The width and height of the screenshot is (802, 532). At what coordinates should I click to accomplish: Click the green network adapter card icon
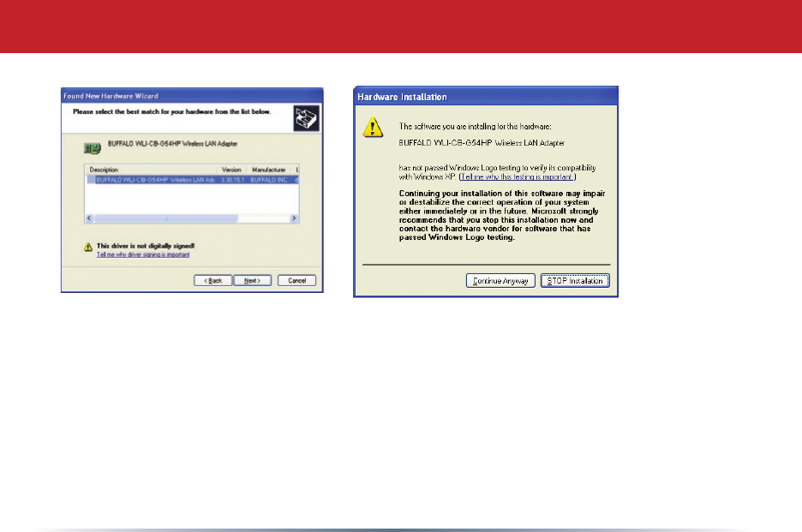(93, 149)
